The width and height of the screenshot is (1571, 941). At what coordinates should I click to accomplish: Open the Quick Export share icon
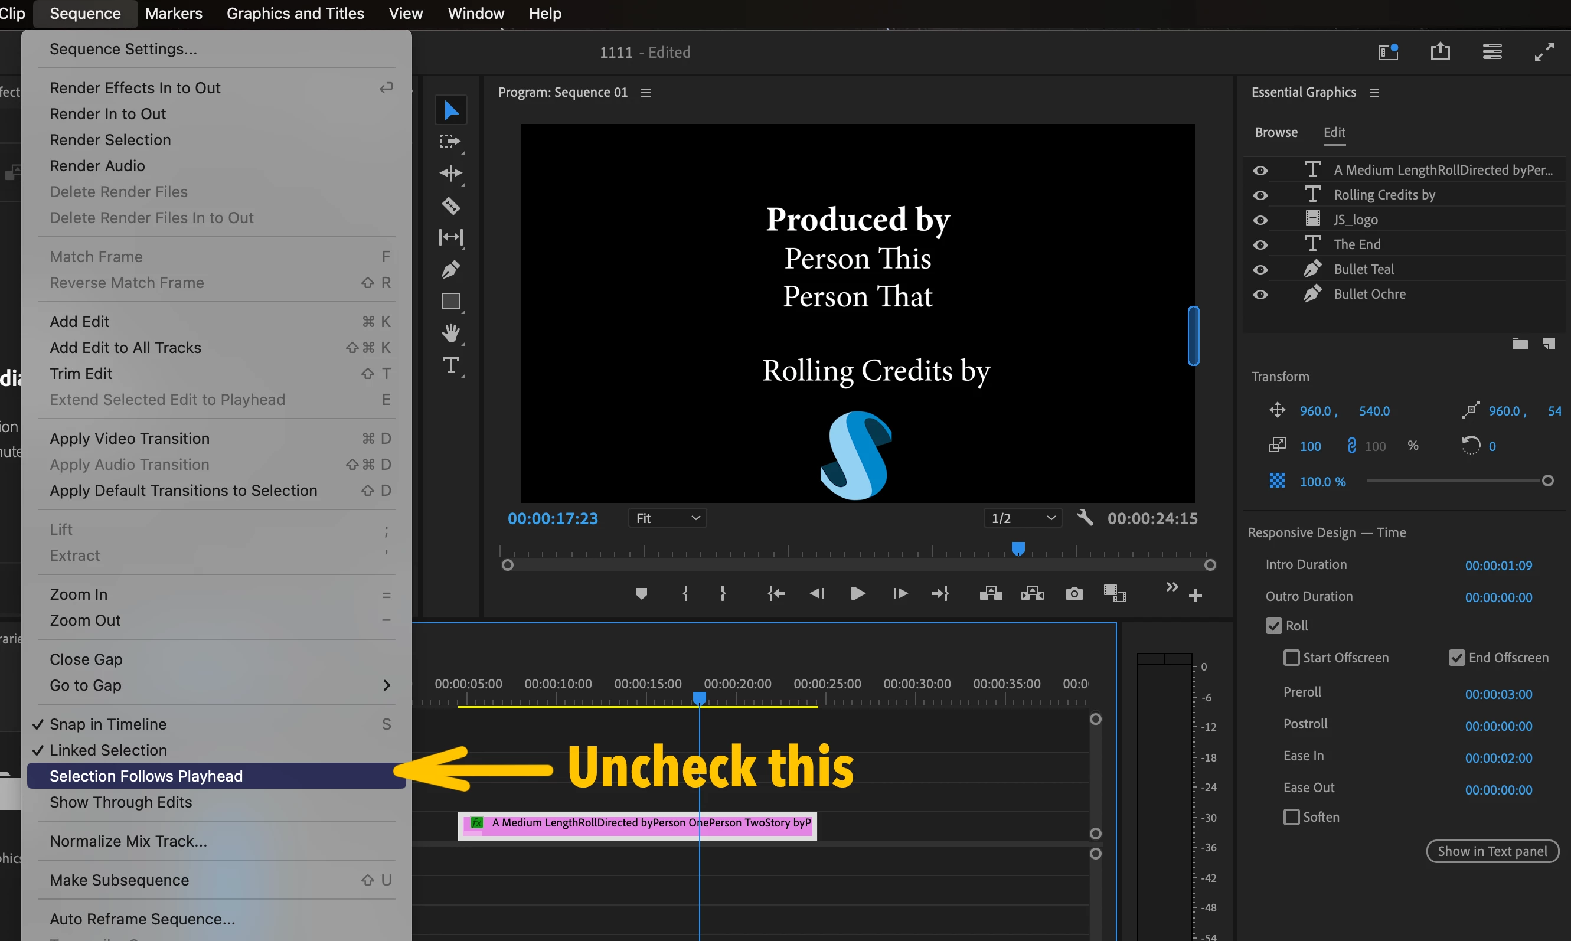point(1440,51)
